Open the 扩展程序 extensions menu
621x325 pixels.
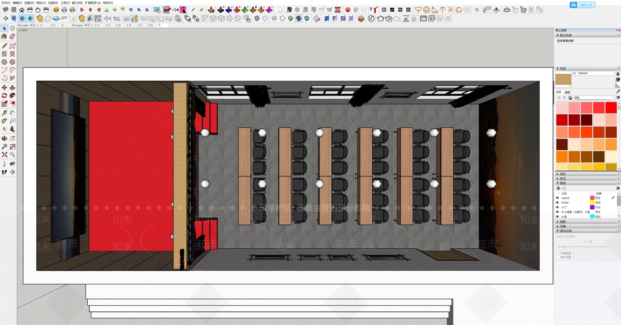coord(93,3)
